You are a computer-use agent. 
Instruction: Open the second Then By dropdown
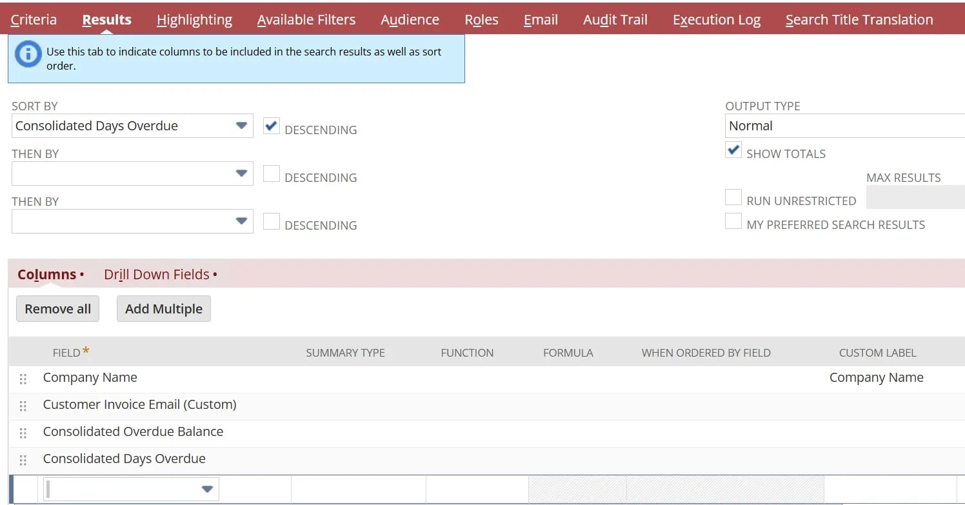[132, 221]
